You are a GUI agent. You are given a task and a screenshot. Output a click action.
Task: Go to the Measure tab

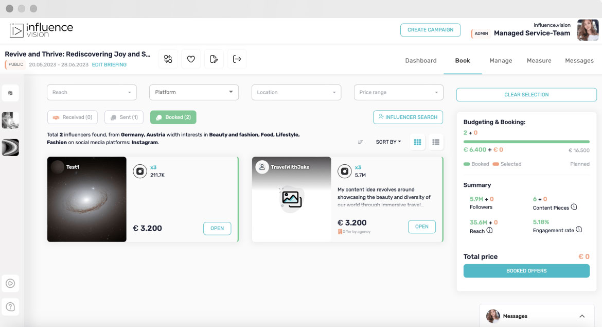coord(539,61)
